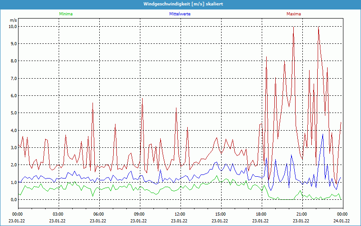Viewport: 361px width, 226px height.
Task: Click the red Maxima legend label
Action: click(x=294, y=14)
